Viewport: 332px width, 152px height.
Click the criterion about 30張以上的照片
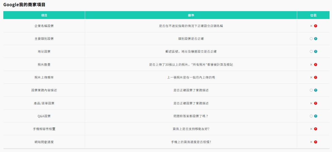[x=191, y=65]
